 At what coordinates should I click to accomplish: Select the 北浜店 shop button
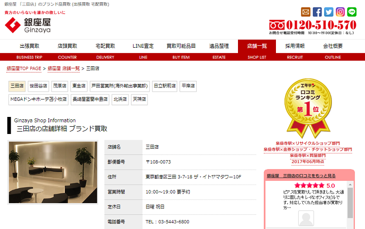[x=120, y=99]
